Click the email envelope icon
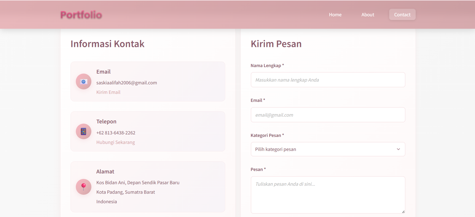This screenshot has height=217, width=475. click(83, 82)
